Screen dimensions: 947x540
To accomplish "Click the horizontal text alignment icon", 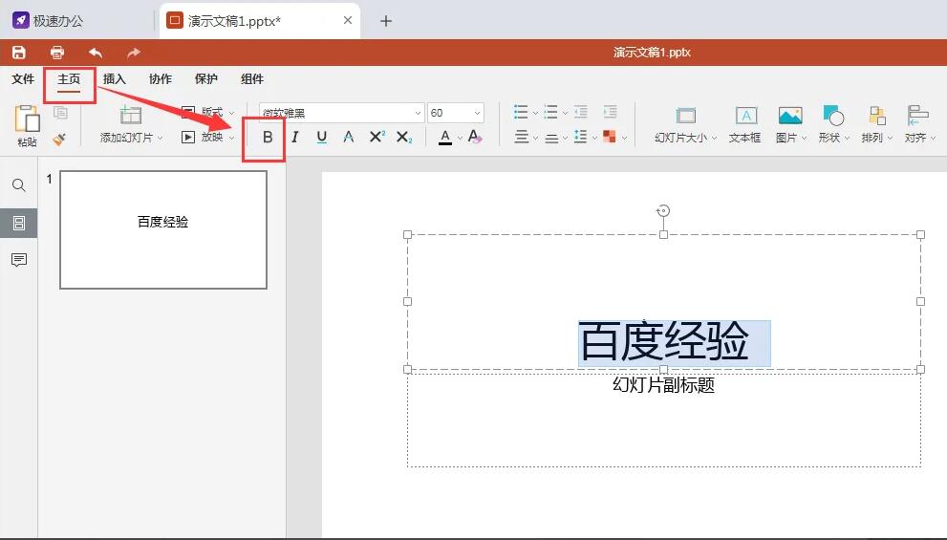I will coord(521,137).
